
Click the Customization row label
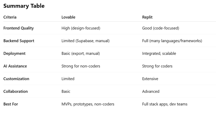(x=16, y=79)
